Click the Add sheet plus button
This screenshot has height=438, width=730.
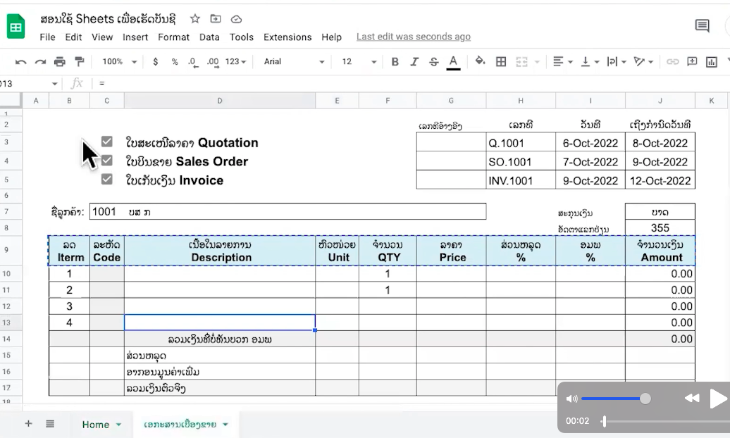click(x=28, y=424)
